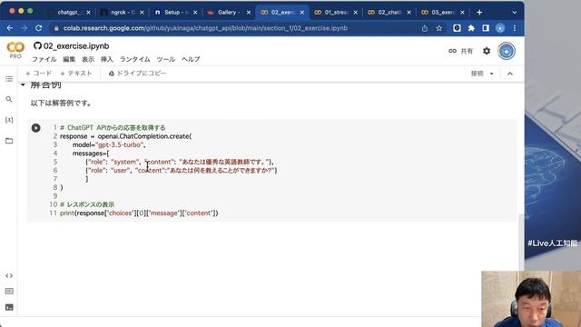Toggle the browser side panel icon

(486, 28)
